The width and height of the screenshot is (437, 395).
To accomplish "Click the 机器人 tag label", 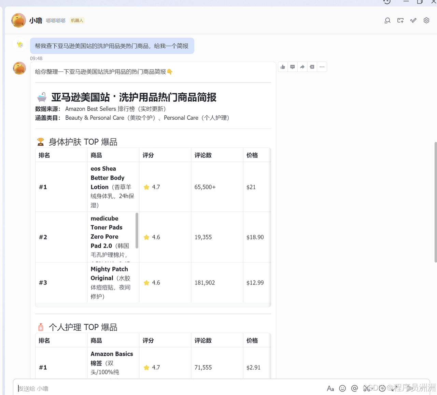I will coord(77,21).
